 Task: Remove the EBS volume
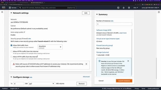(82, 83)
